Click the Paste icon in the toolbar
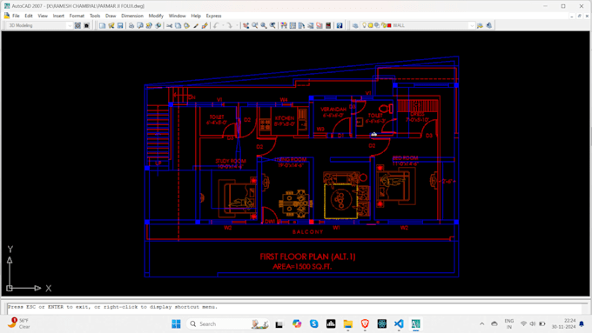 click(x=187, y=25)
